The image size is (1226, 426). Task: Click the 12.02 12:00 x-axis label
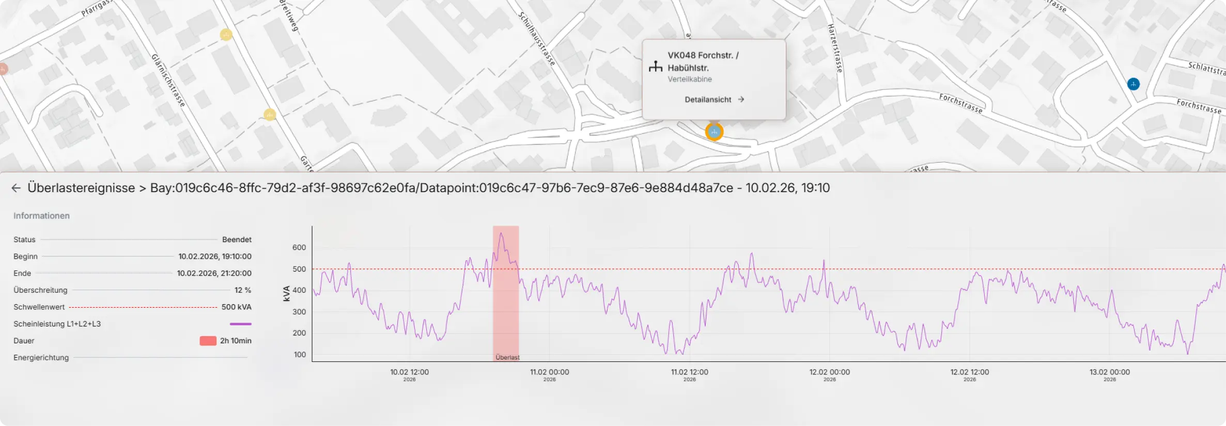(969, 372)
